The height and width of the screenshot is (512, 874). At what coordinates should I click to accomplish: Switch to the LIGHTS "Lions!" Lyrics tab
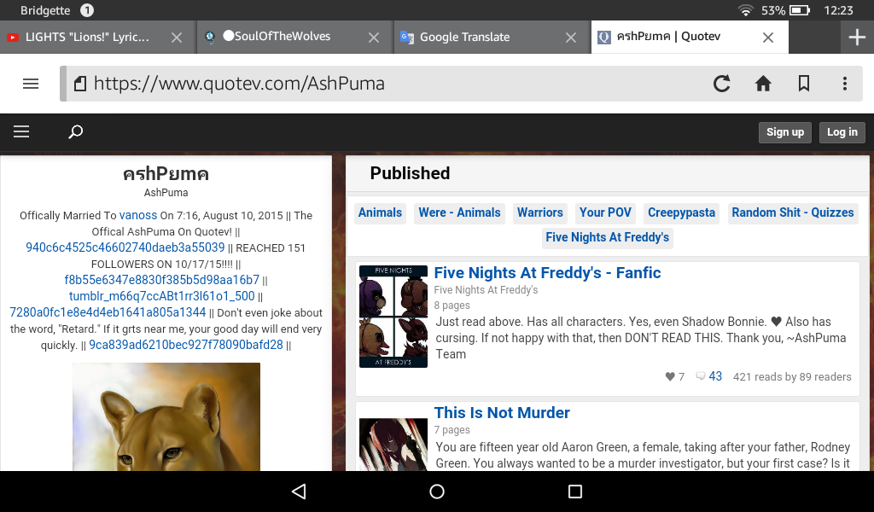pyautogui.click(x=87, y=37)
